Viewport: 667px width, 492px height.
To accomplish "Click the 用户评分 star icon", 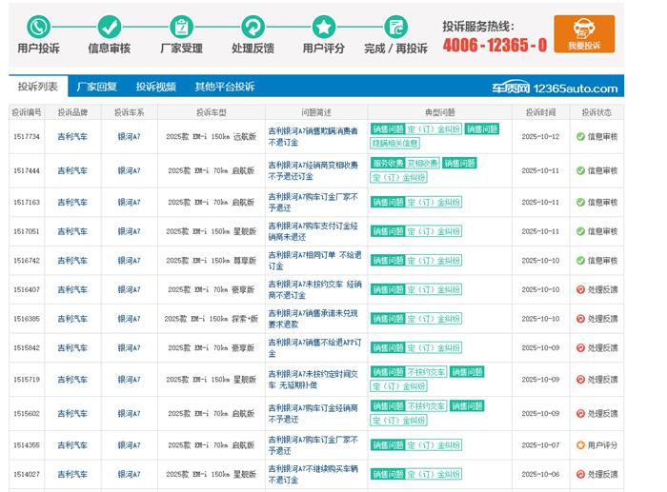I will 324,26.
